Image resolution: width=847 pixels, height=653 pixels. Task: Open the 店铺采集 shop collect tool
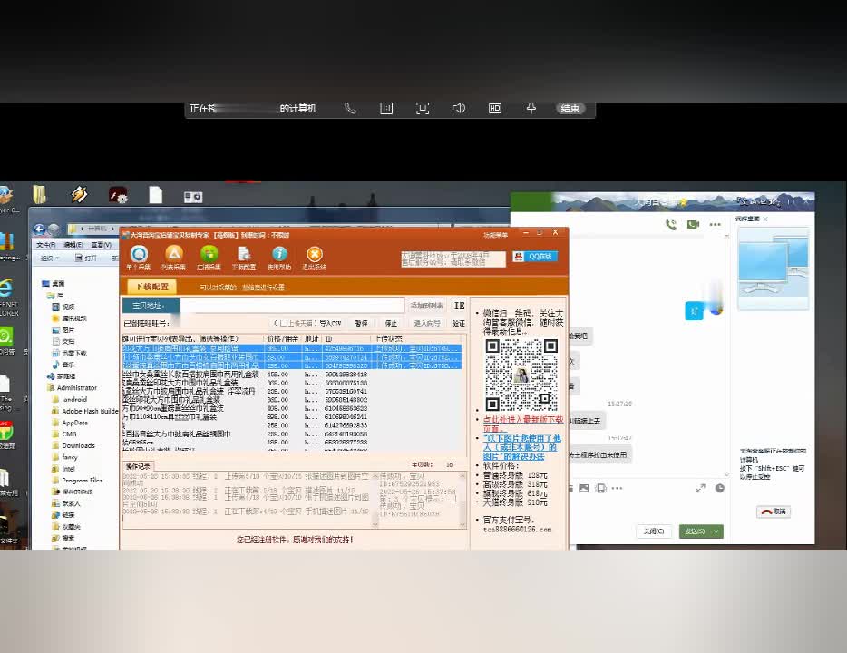(209, 258)
